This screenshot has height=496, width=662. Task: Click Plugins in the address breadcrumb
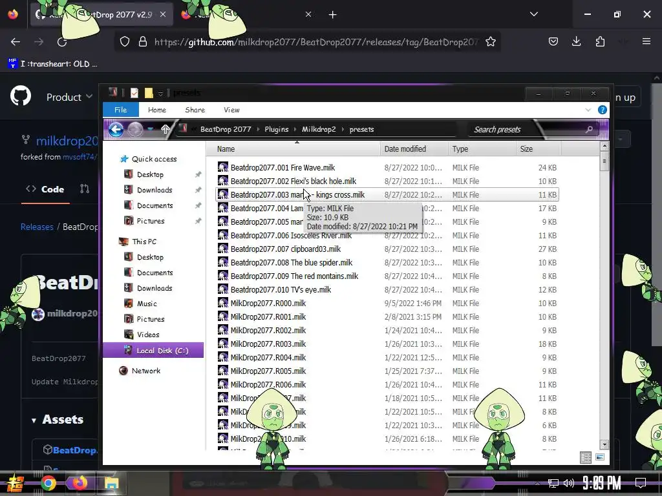pyautogui.click(x=277, y=129)
